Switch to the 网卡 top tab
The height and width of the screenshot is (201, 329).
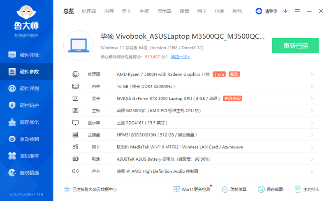tap(202, 11)
